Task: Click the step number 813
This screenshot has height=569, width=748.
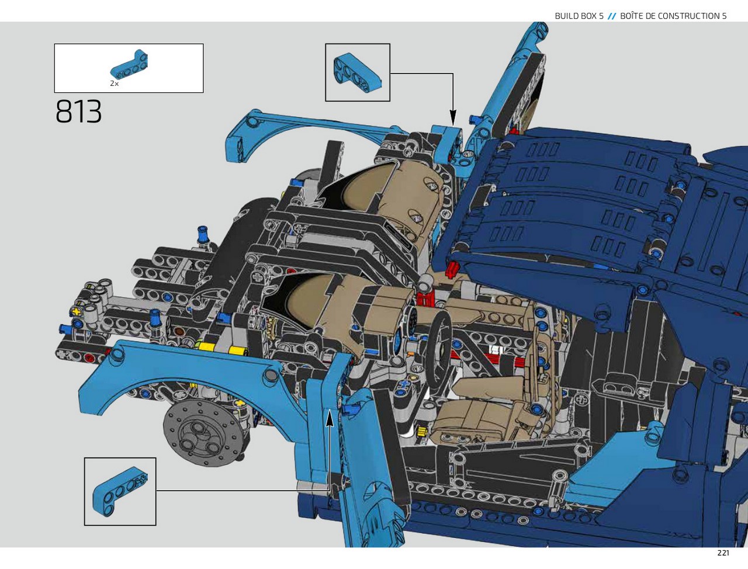Action: click(x=78, y=112)
